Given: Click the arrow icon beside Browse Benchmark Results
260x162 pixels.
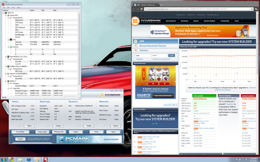Looking at the screenshot, I should point(136,46).
